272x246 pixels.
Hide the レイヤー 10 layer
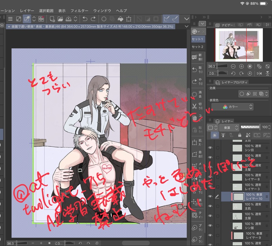click(210, 197)
